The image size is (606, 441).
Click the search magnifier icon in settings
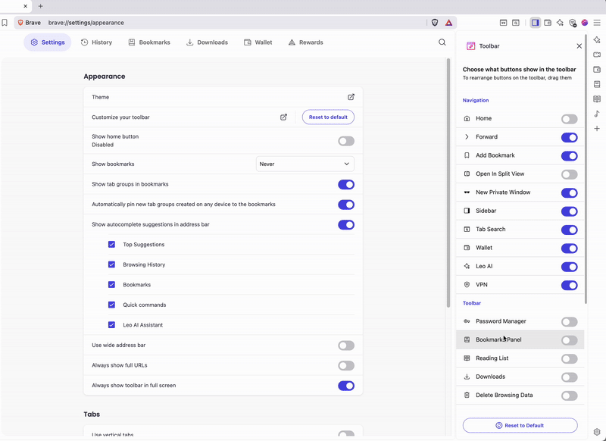pos(442,42)
